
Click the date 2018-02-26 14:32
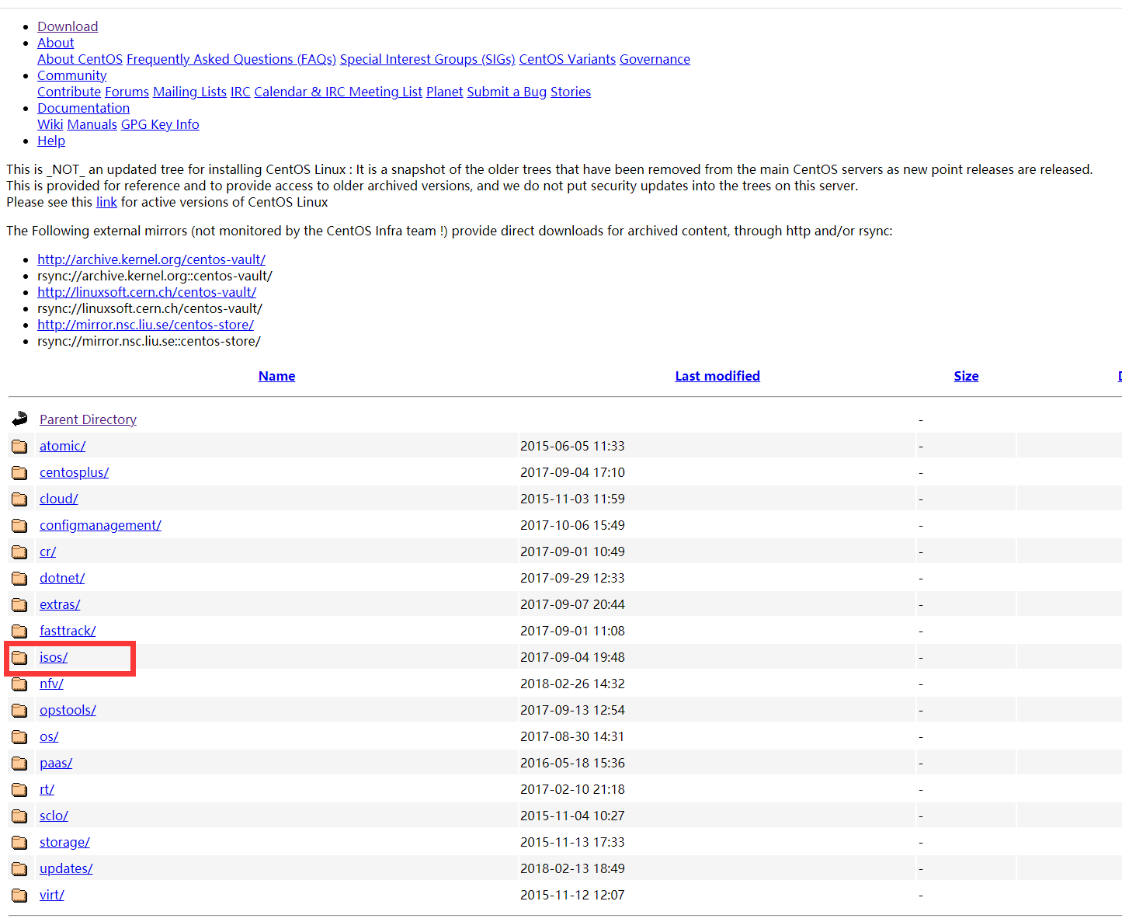coord(572,684)
